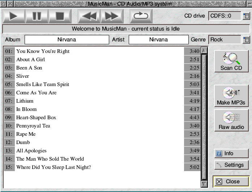This screenshot has height=192, width=252.
Task: Open the Settings dialog
Action: (x=231, y=165)
